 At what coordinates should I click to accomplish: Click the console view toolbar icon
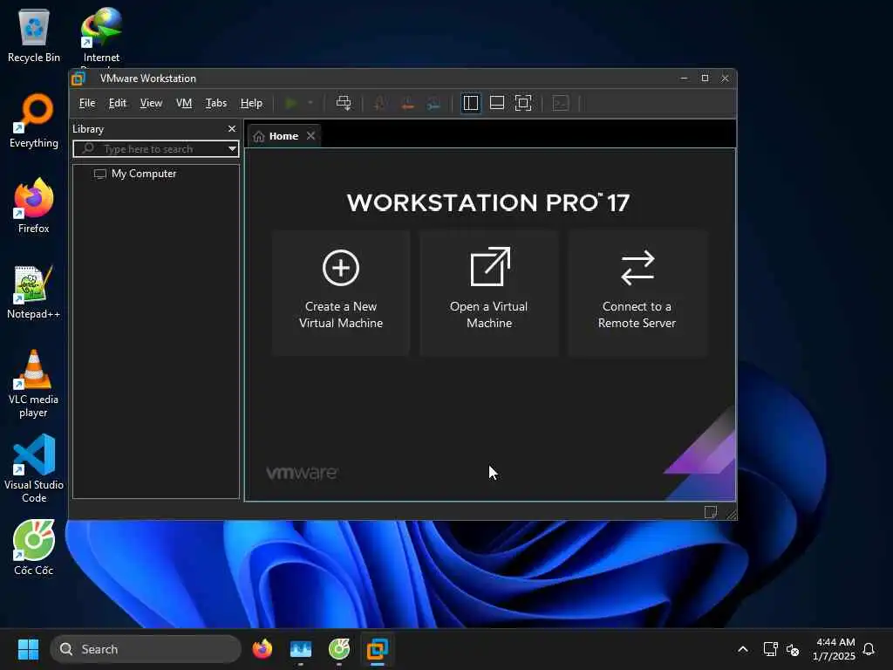pyautogui.click(x=561, y=103)
